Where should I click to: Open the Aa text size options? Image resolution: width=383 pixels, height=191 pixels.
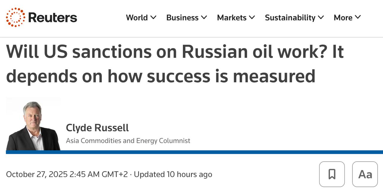365,174
